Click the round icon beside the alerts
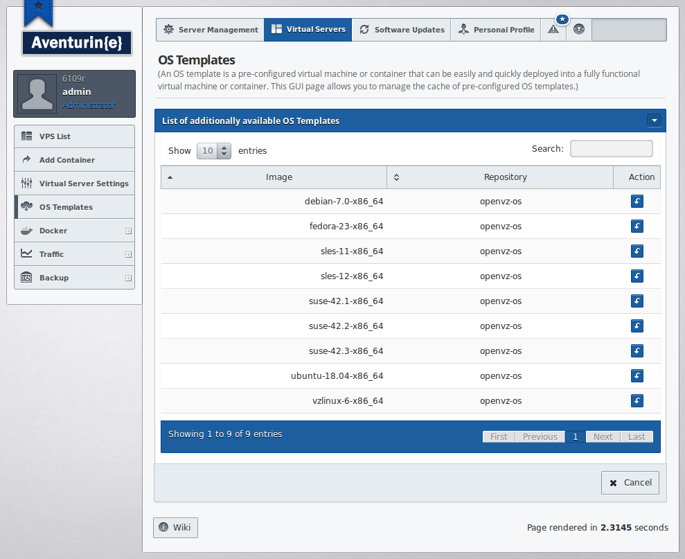 coord(579,30)
